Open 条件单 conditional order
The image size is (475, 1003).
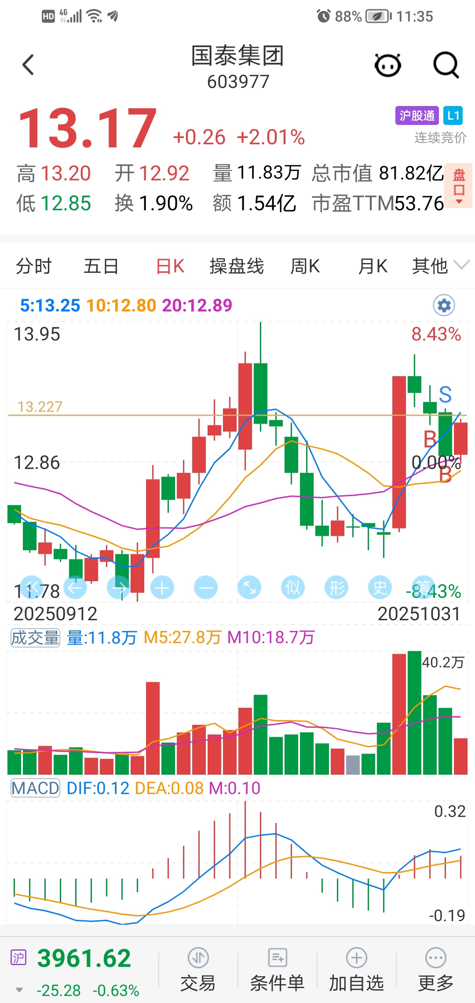pos(277,970)
